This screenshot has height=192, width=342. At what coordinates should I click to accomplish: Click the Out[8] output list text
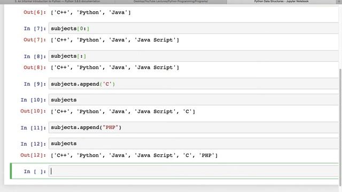(x=115, y=68)
